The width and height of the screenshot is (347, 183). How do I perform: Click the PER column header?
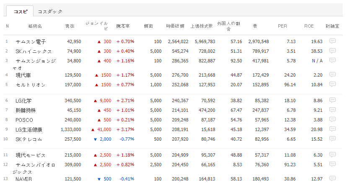click(x=282, y=26)
